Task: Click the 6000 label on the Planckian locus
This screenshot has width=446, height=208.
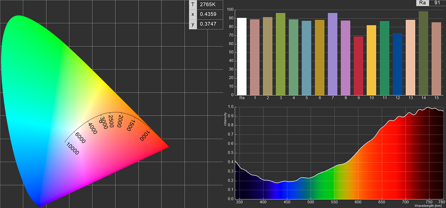Action: click(80, 137)
